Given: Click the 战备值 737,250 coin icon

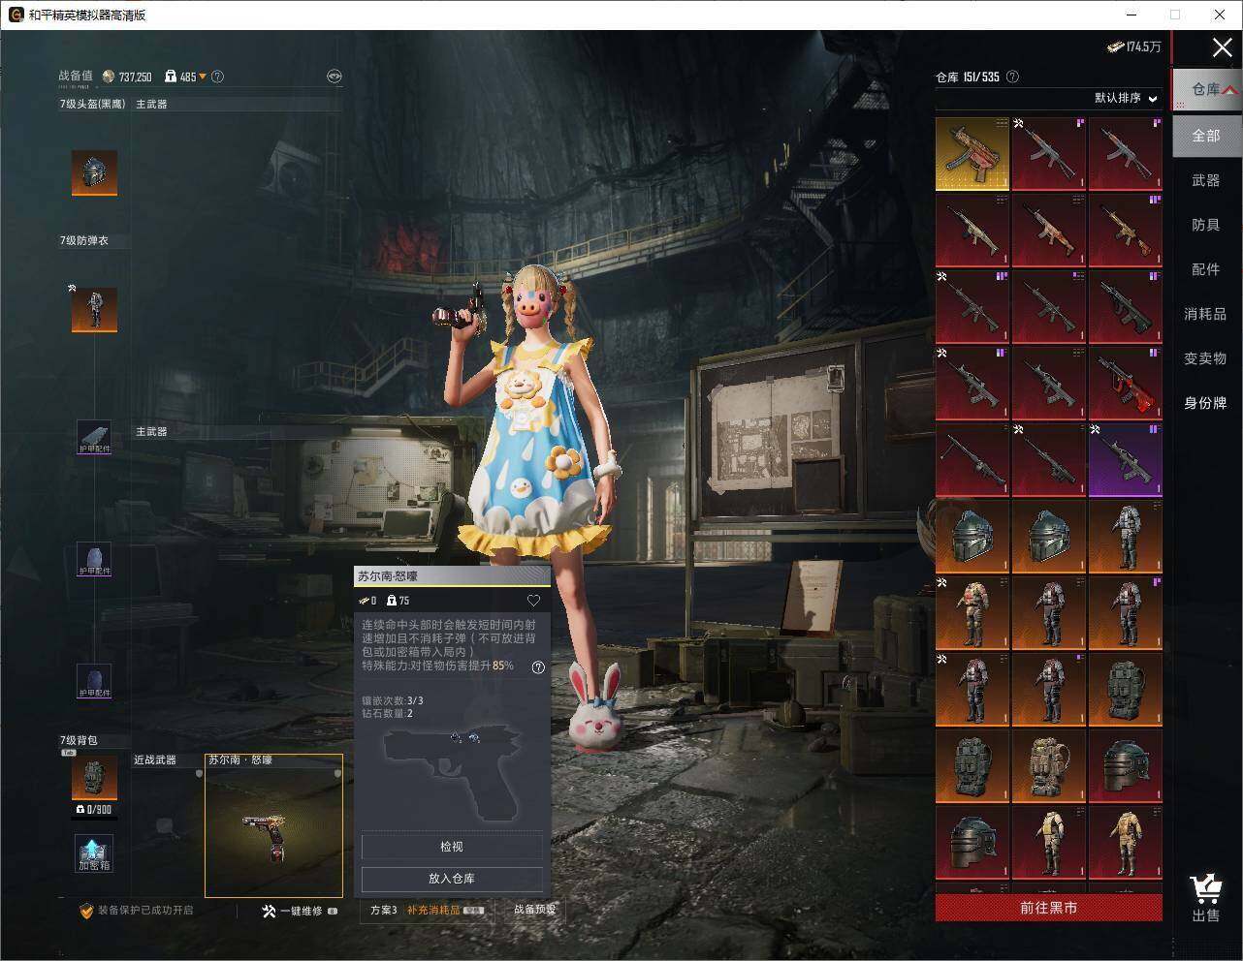Looking at the screenshot, I should (109, 77).
